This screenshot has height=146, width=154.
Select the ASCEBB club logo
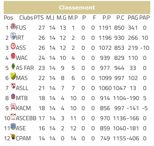(x=13, y=117)
